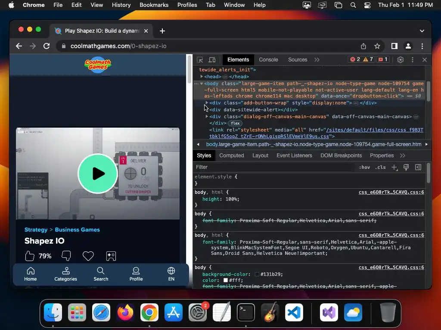Click the share page icon in address bar
This screenshot has width=441, height=330.
tap(363, 46)
